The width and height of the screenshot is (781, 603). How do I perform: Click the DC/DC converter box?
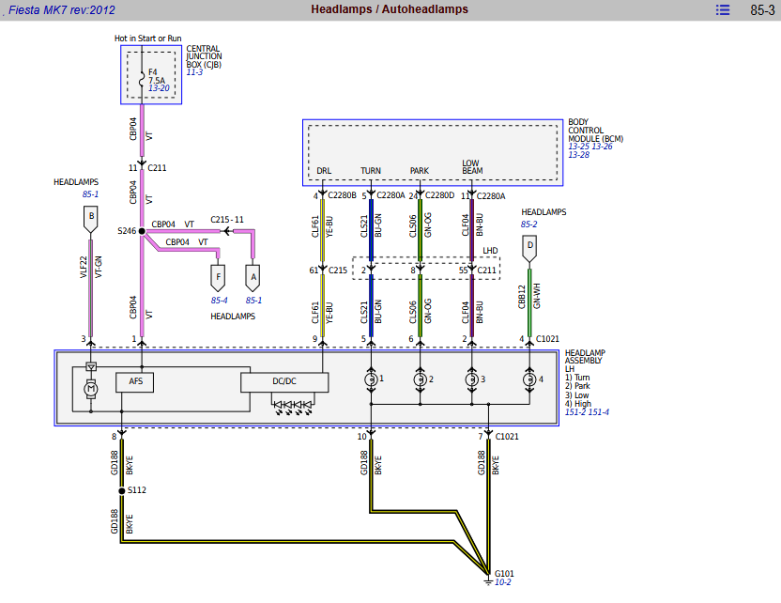pyautogui.click(x=284, y=382)
